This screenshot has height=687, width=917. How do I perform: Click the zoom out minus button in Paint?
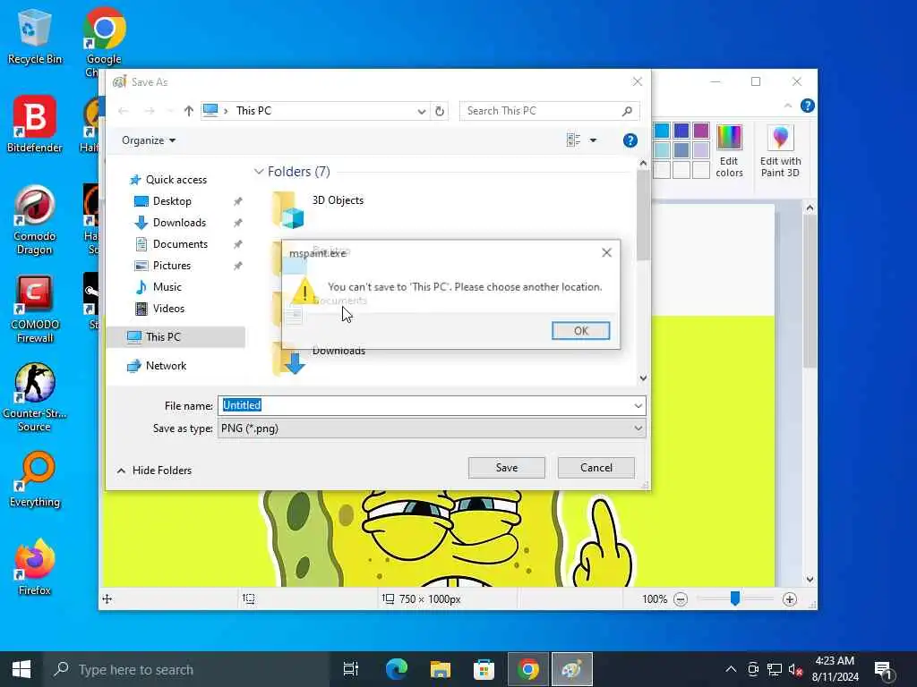point(681,599)
